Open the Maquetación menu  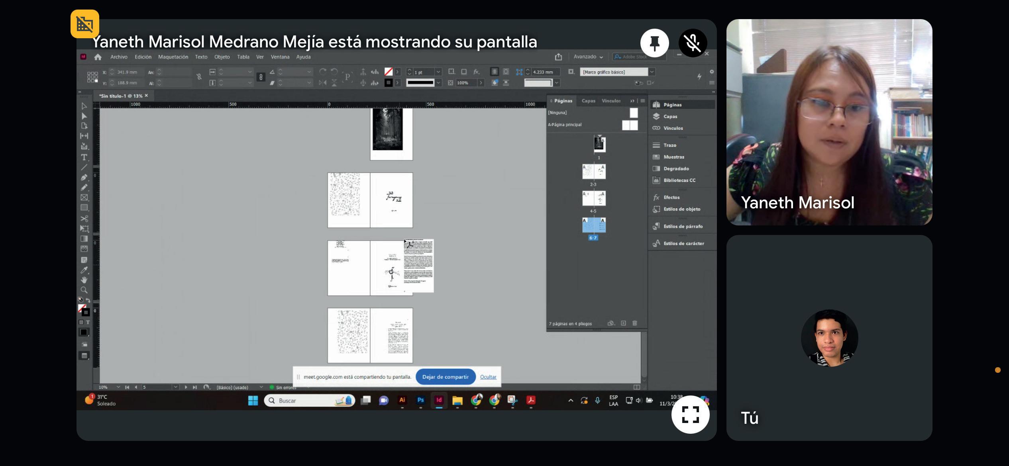point(173,57)
